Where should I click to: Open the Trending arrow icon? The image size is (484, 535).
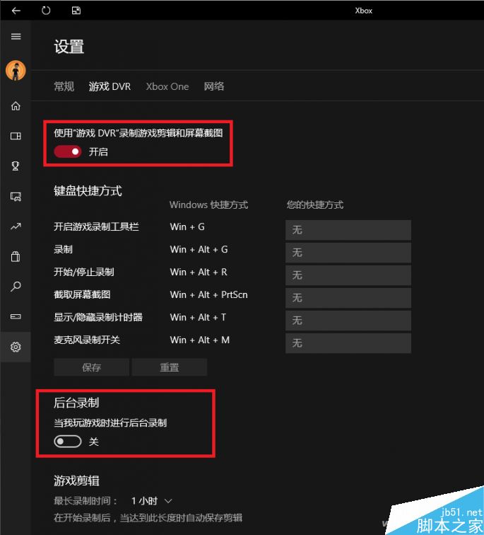tap(16, 226)
